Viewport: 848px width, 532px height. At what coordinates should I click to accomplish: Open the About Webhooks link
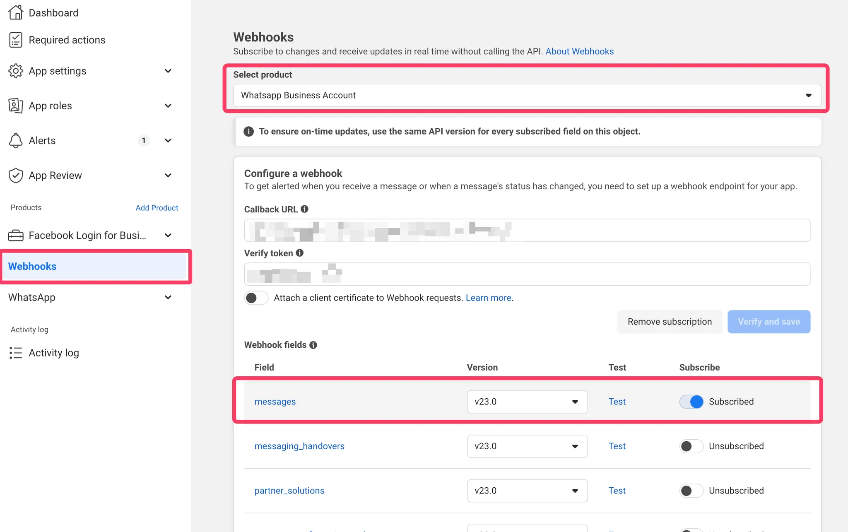(579, 51)
